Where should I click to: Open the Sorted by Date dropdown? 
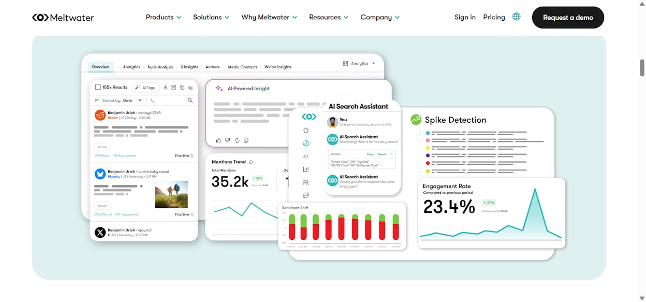point(133,100)
